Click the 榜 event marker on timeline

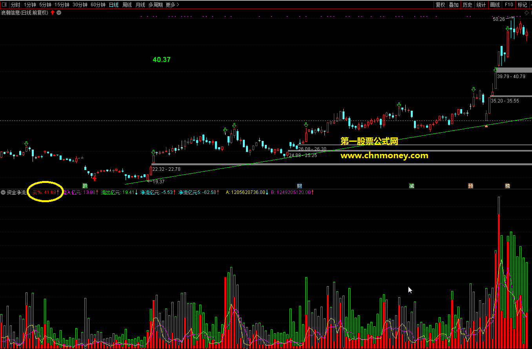pos(508,186)
